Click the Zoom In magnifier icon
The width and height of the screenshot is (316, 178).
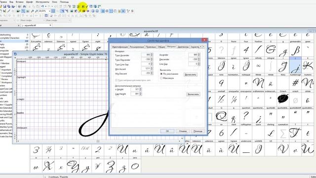[x=32, y=11]
